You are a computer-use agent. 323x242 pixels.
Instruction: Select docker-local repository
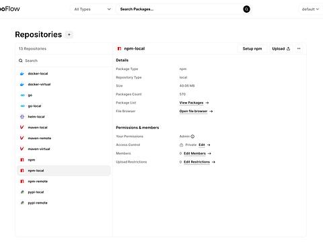(x=64, y=73)
